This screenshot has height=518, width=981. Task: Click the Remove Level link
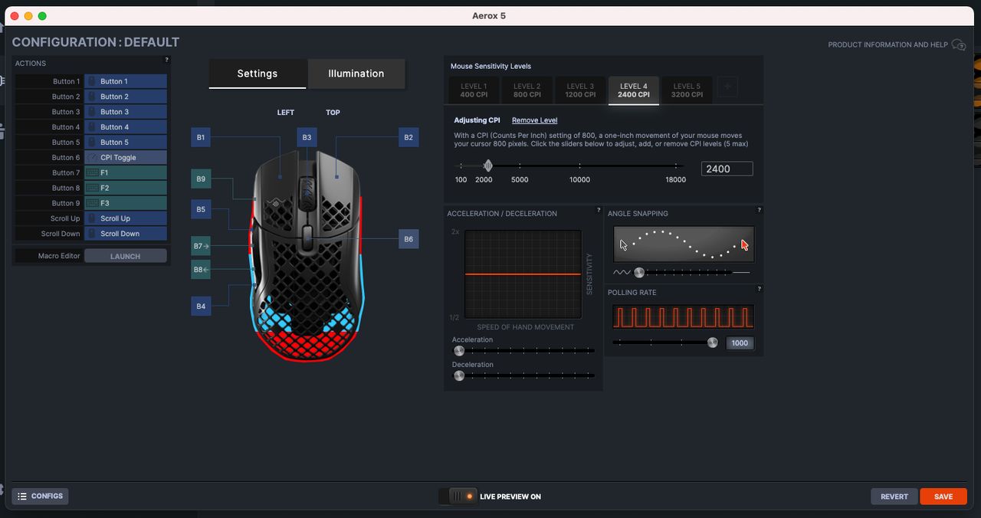pos(534,120)
